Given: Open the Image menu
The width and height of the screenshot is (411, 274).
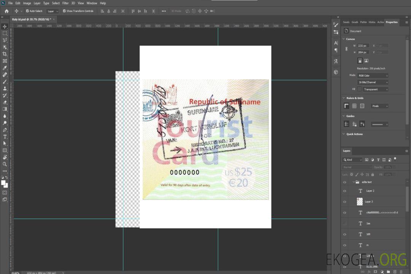Looking at the screenshot, I should (27, 3).
